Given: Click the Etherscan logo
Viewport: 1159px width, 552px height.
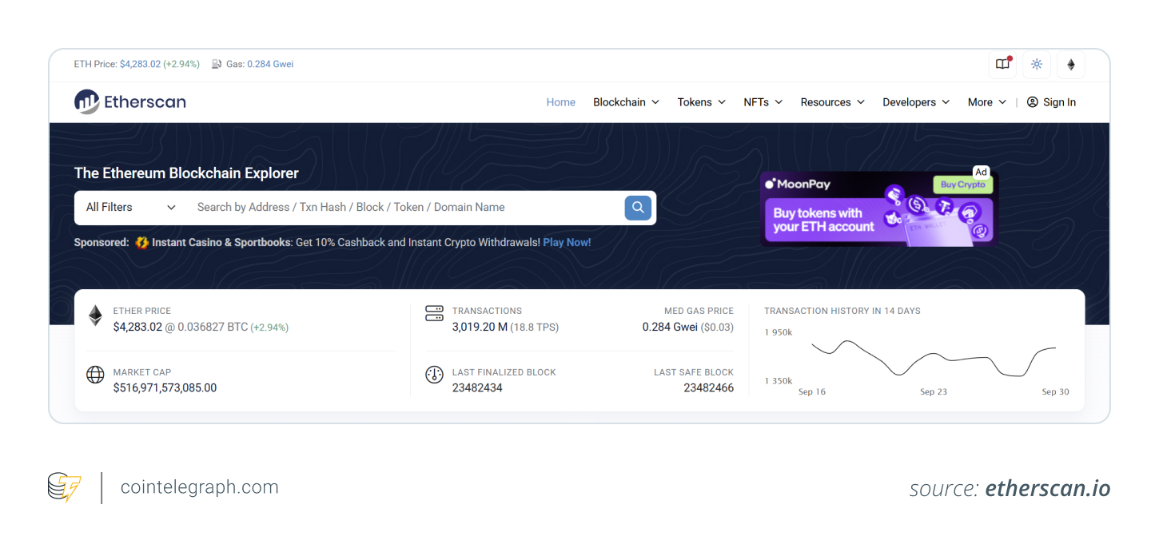Looking at the screenshot, I should point(130,102).
